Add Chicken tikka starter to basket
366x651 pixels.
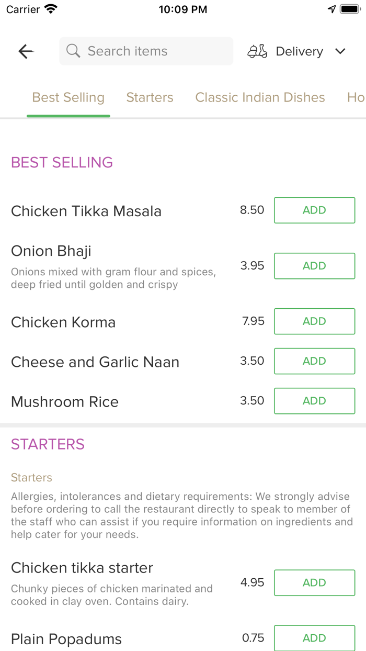click(x=314, y=582)
